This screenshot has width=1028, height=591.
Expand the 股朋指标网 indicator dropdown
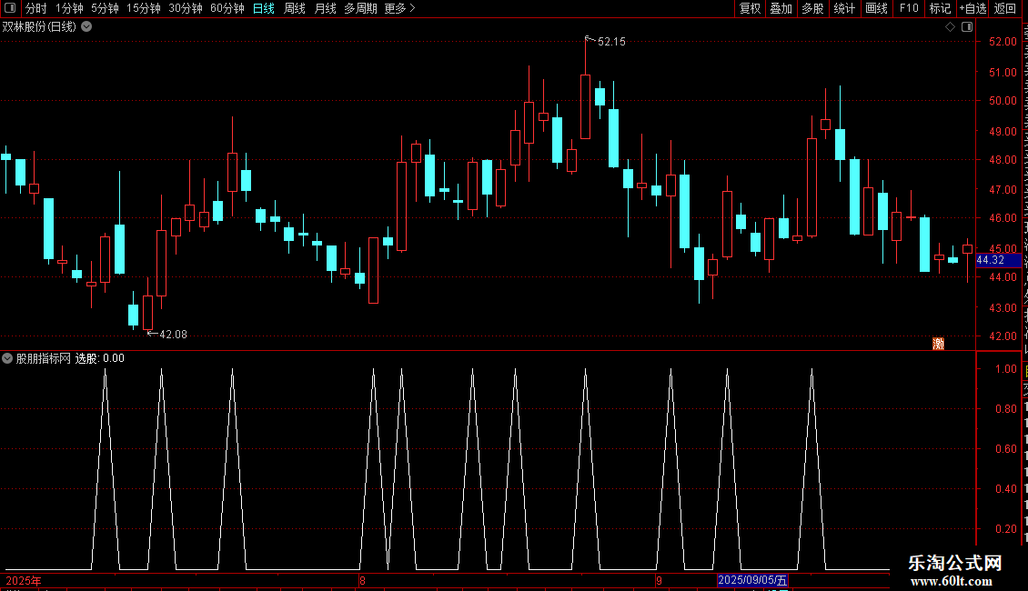point(7,358)
